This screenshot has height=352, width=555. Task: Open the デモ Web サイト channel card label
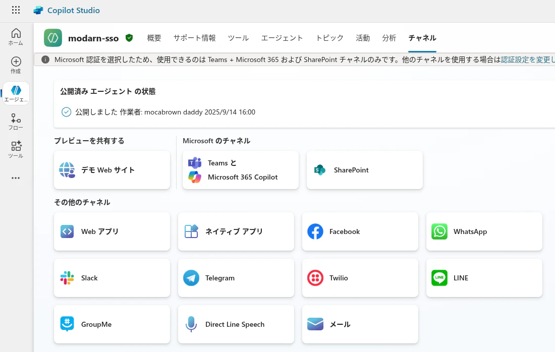pyautogui.click(x=108, y=170)
